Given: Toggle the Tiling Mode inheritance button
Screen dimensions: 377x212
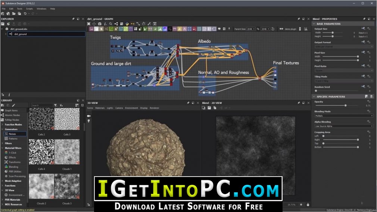Looking at the screenshot, I should click(363, 76).
